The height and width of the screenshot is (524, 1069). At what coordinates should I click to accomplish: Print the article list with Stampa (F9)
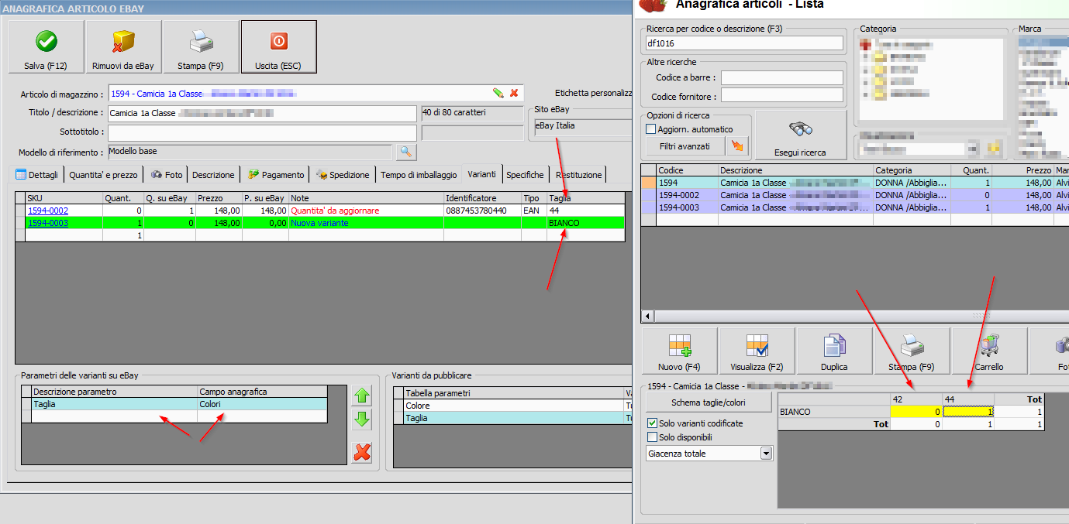[x=912, y=351]
